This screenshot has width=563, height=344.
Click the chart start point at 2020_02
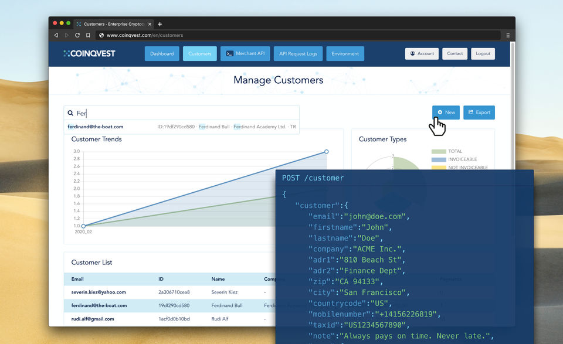pyautogui.click(x=83, y=226)
